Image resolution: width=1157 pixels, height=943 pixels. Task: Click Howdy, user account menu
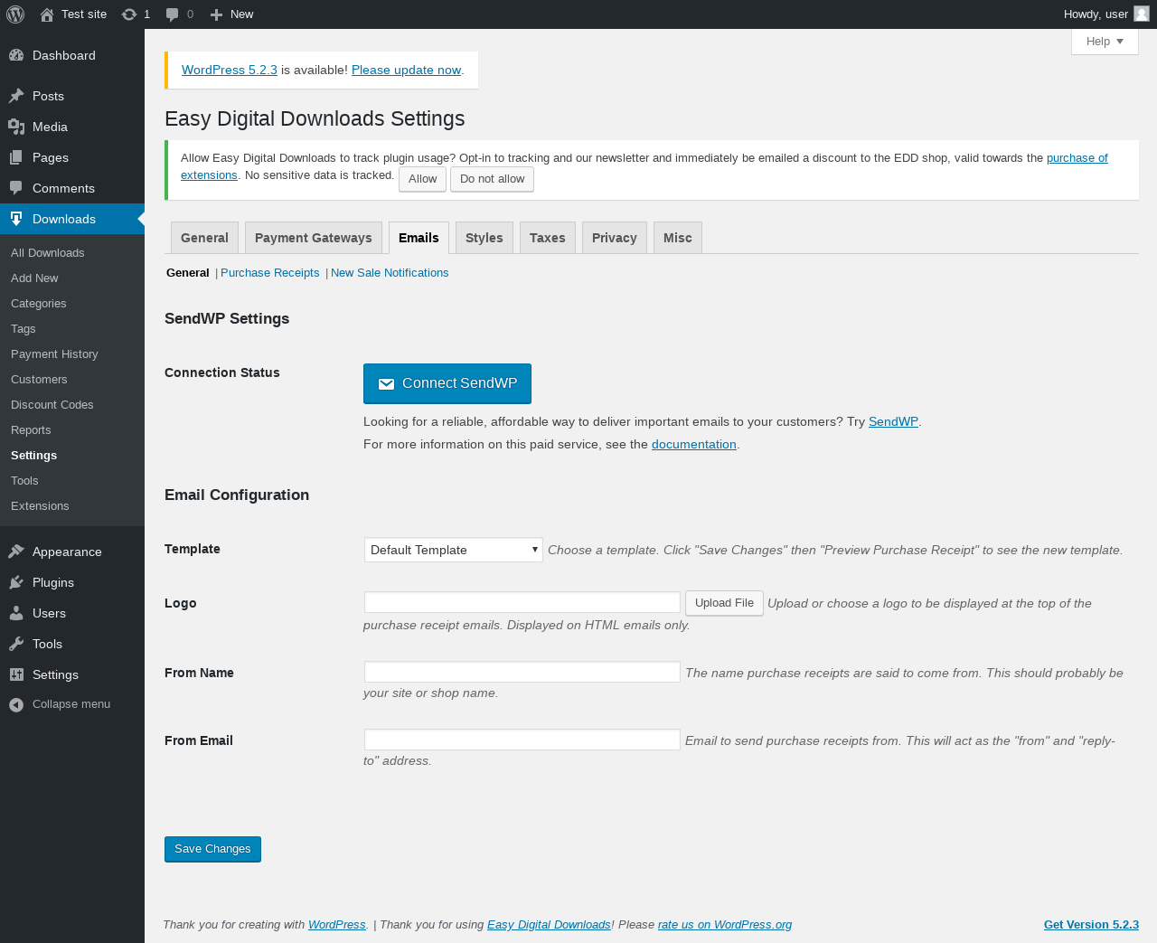[x=1106, y=14]
